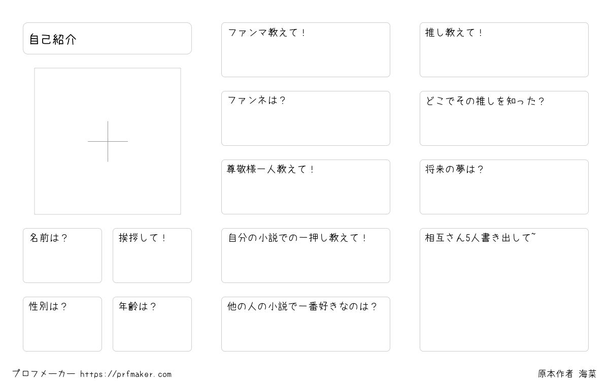Select 他の人の小説で一番好きなのは？ box
The height and width of the screenshot is (381, 609).
tap(306, 324)
